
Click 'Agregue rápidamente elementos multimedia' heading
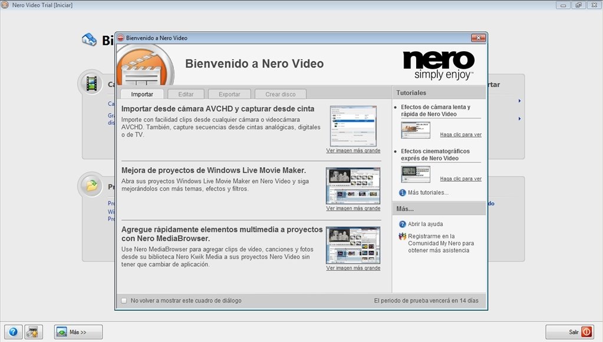[x=222, y=234]
